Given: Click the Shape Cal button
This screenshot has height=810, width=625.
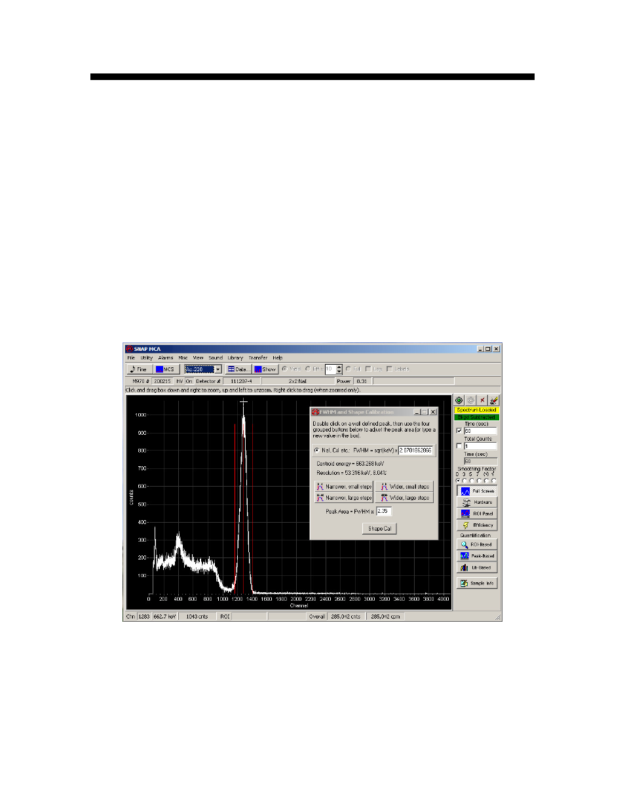Looking at the screenshot, I should [380, 529].
